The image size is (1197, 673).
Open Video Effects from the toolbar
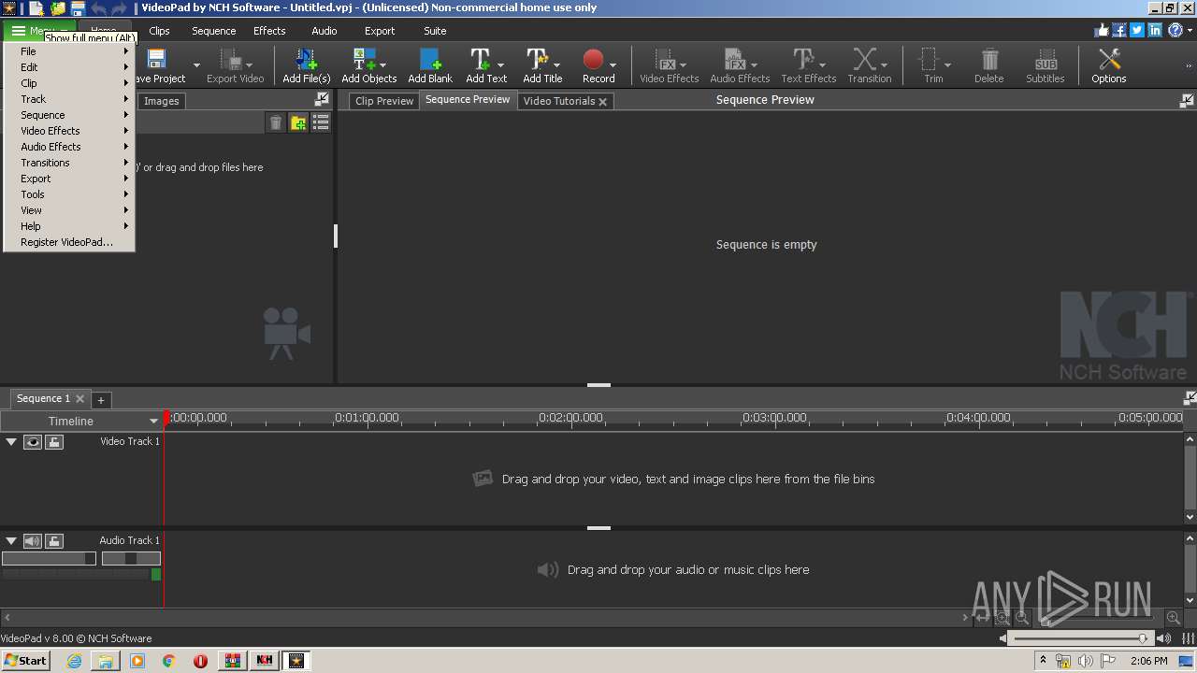(667, 60)
